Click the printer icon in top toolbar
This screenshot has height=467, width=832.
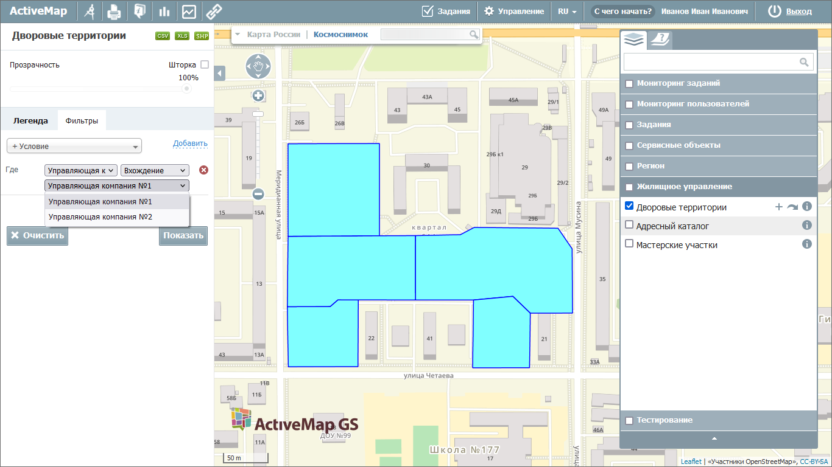(114, 11)
